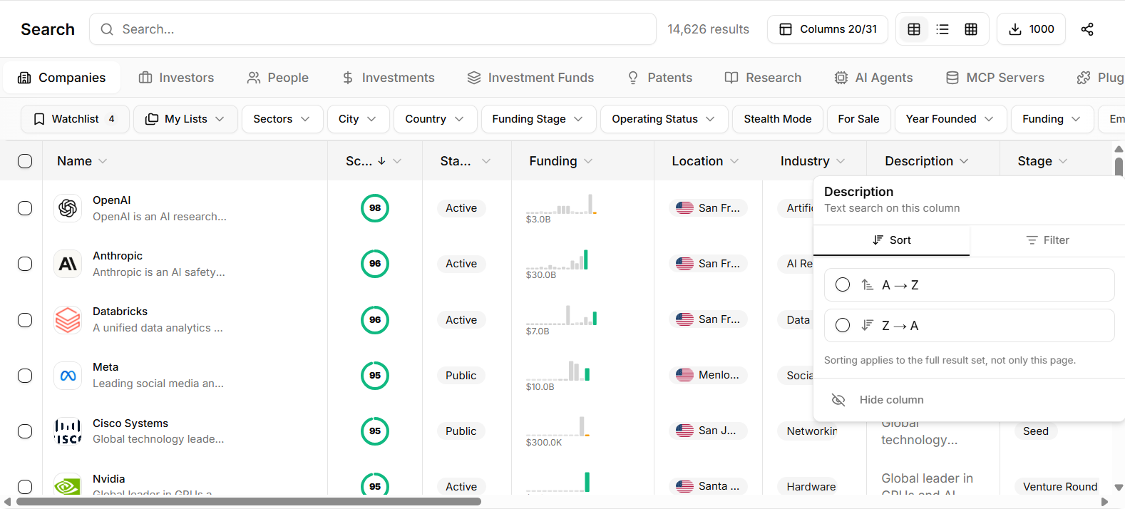Open the City filter dropdown
This screenshot has height=509, width=1125.
pyautogui.click(x=359, y=119)
